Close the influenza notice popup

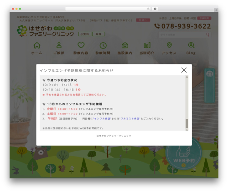(184, 70)
